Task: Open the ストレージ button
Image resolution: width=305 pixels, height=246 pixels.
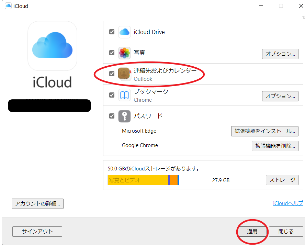Action: tap(282, 180)
